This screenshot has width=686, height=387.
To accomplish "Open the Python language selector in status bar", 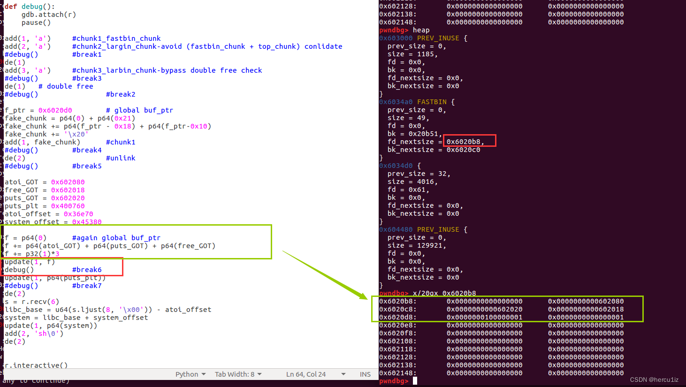I will click(191, 374).
